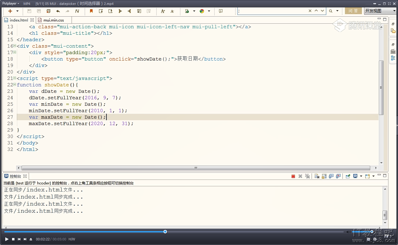Click the PotPlayer play button

pos(7,239)
